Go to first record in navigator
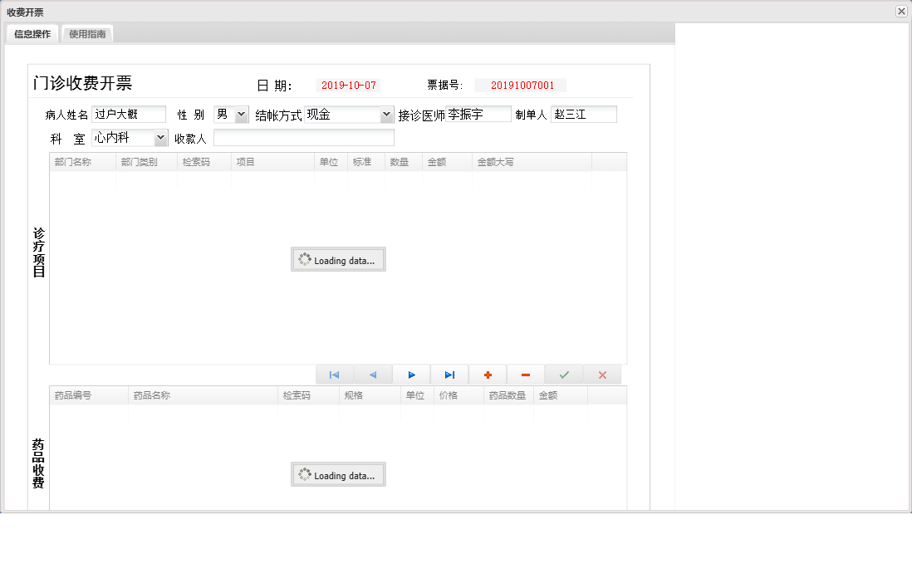 tap(334, 375)
